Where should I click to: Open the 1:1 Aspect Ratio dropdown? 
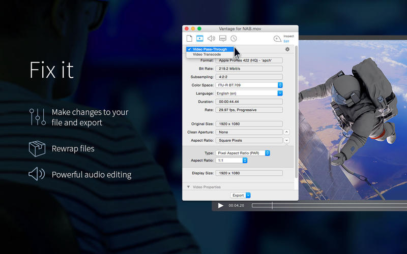[231, 161]
